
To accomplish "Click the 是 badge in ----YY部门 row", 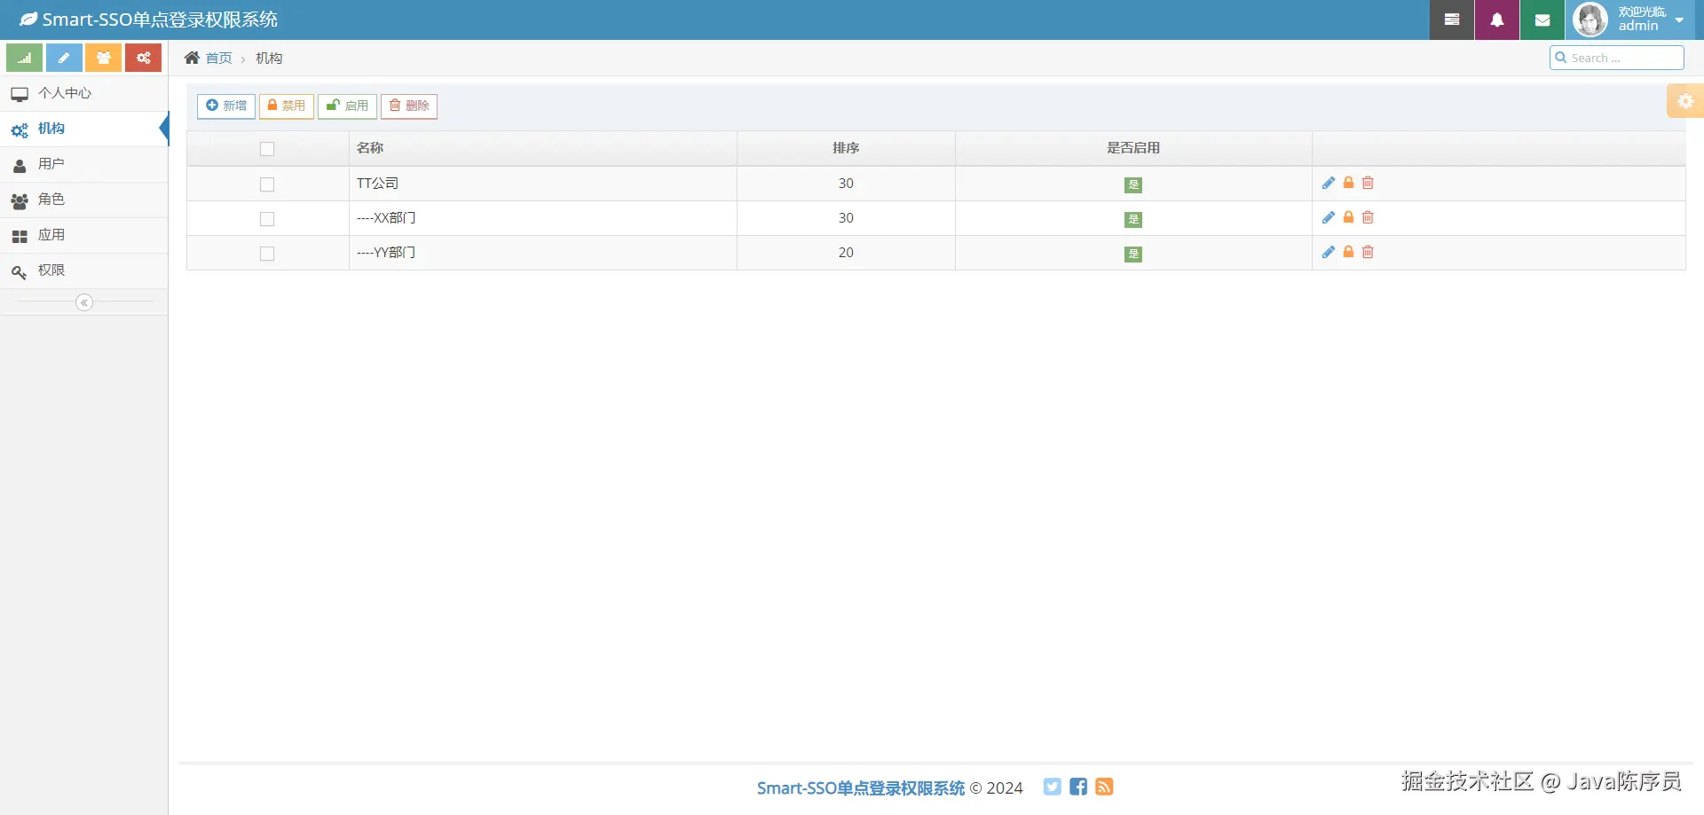I will pos(1133,254).
